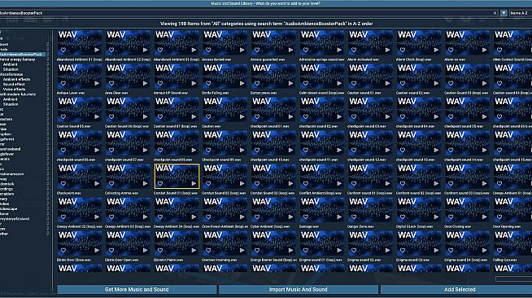Open the search history dropdown arrow

pos(504,13)
